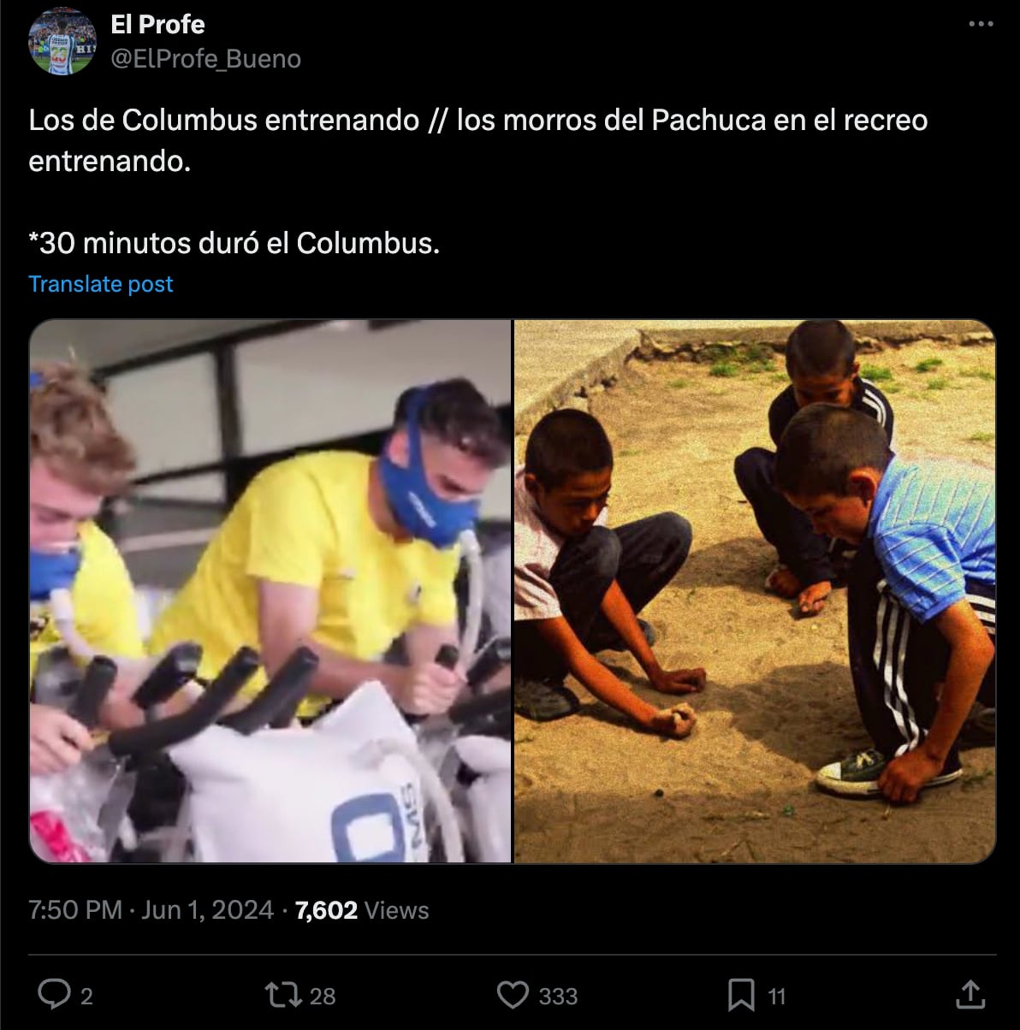Click the 7,602 Views count

coord(362,910)
